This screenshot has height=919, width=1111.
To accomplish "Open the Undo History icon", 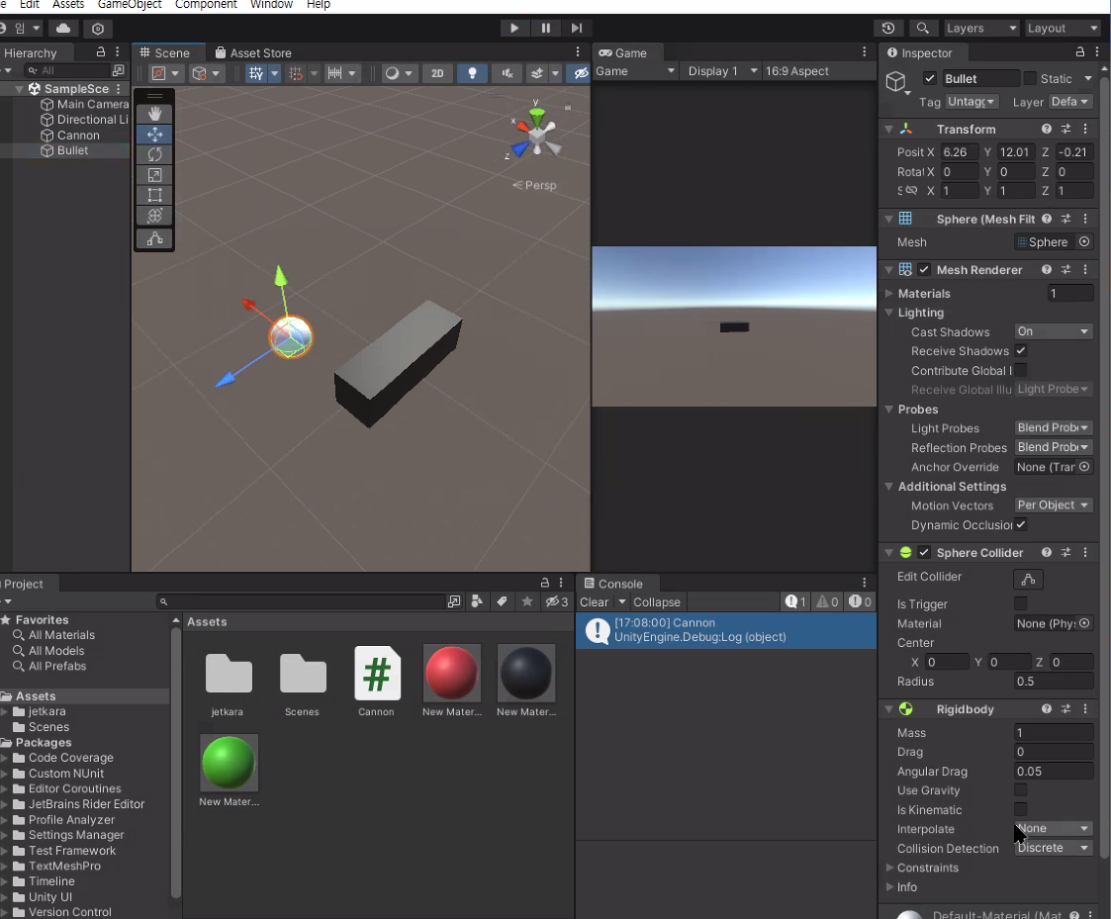I will coord(888,29).
